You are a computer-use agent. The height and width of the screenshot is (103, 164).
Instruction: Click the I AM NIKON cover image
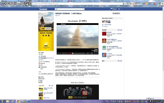46,31
